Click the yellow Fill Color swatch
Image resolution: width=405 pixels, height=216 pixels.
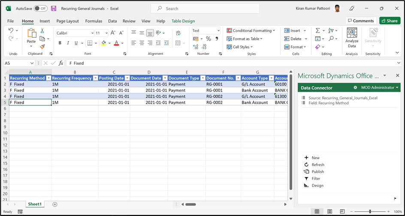click(103, 43)
